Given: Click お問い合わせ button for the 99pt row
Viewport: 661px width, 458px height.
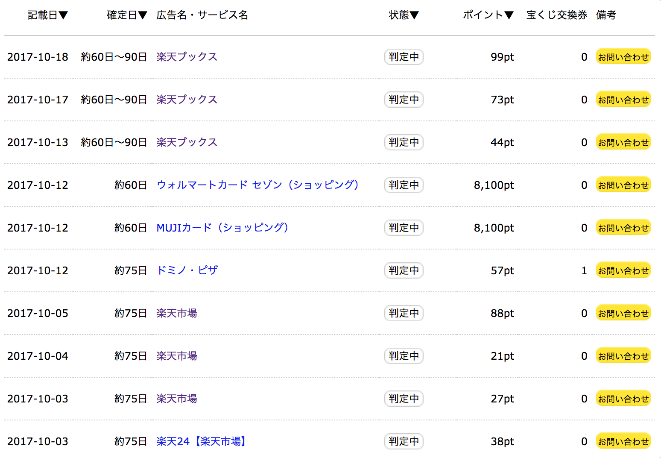Looking at the screenshot, I should (x=623, y=57).
